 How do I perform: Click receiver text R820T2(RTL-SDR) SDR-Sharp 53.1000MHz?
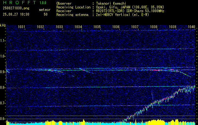(130, 11)
